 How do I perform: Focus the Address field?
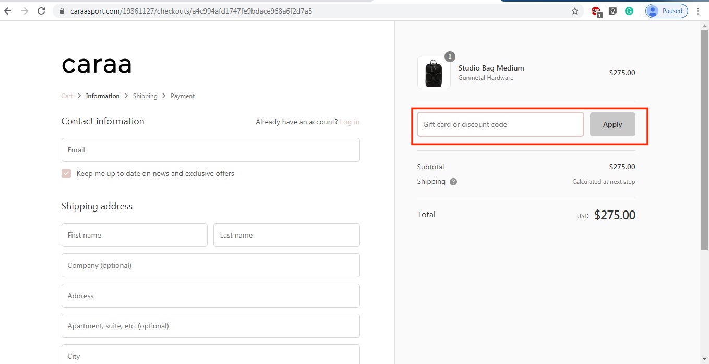coord(211,296)
